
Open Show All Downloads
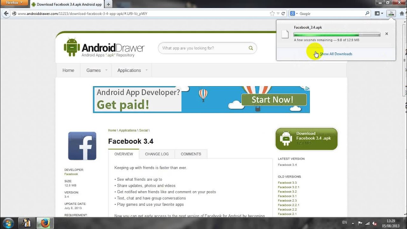(x=336, y=54)
